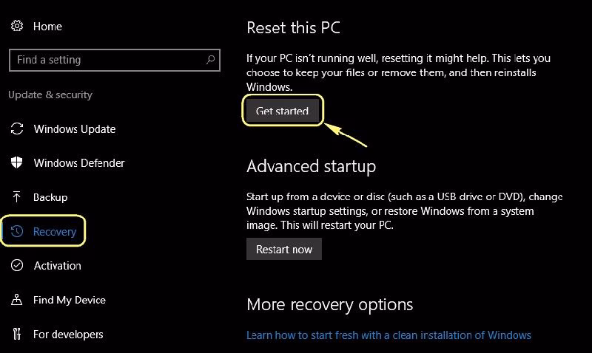Viewport: 592px width, 353px height.
Task: Open the clean installation of Windows link
Action: [388, 335]
